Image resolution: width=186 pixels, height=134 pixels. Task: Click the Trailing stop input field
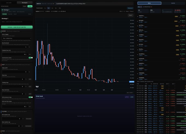pos(13,87)
